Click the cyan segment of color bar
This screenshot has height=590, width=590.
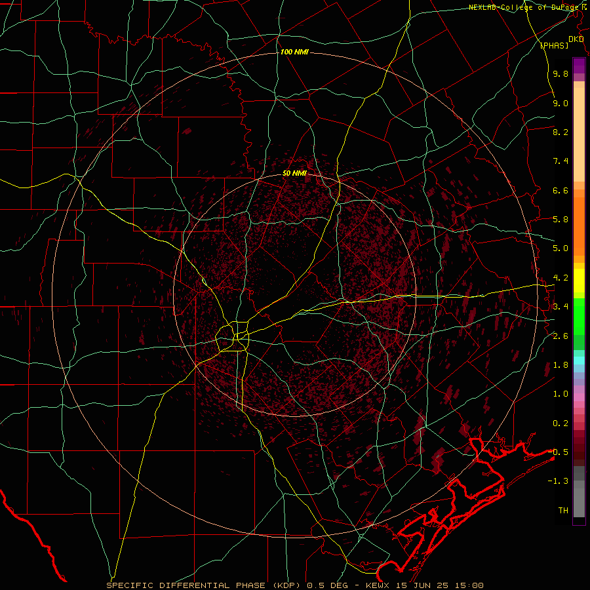pyautogui.click(x=579, y=360)
